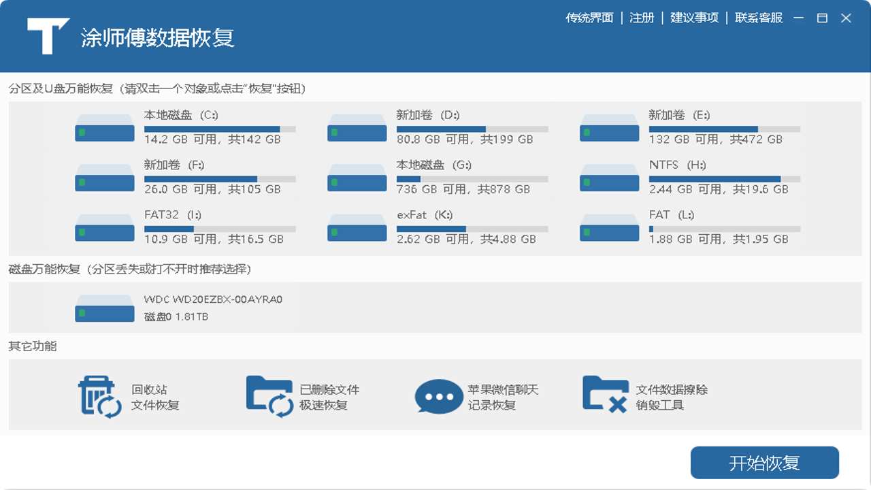Open the 注册 registration page
The image size is (871, 490).
click(642, 18)
